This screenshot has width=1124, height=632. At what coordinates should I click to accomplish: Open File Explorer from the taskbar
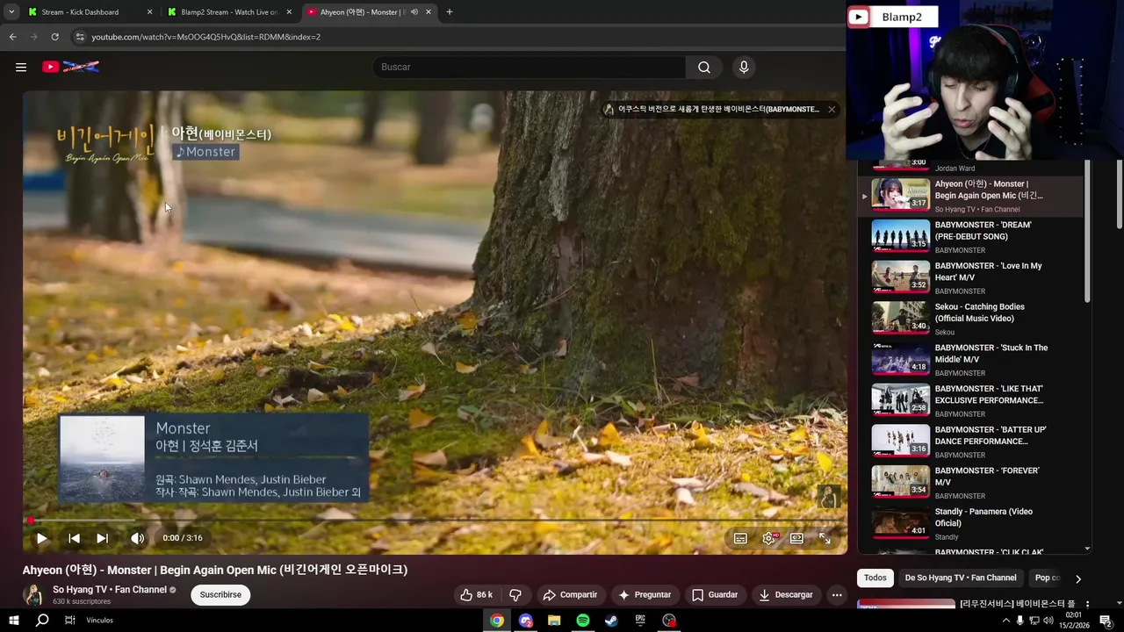pyautogui.click(x=554, y=621)
